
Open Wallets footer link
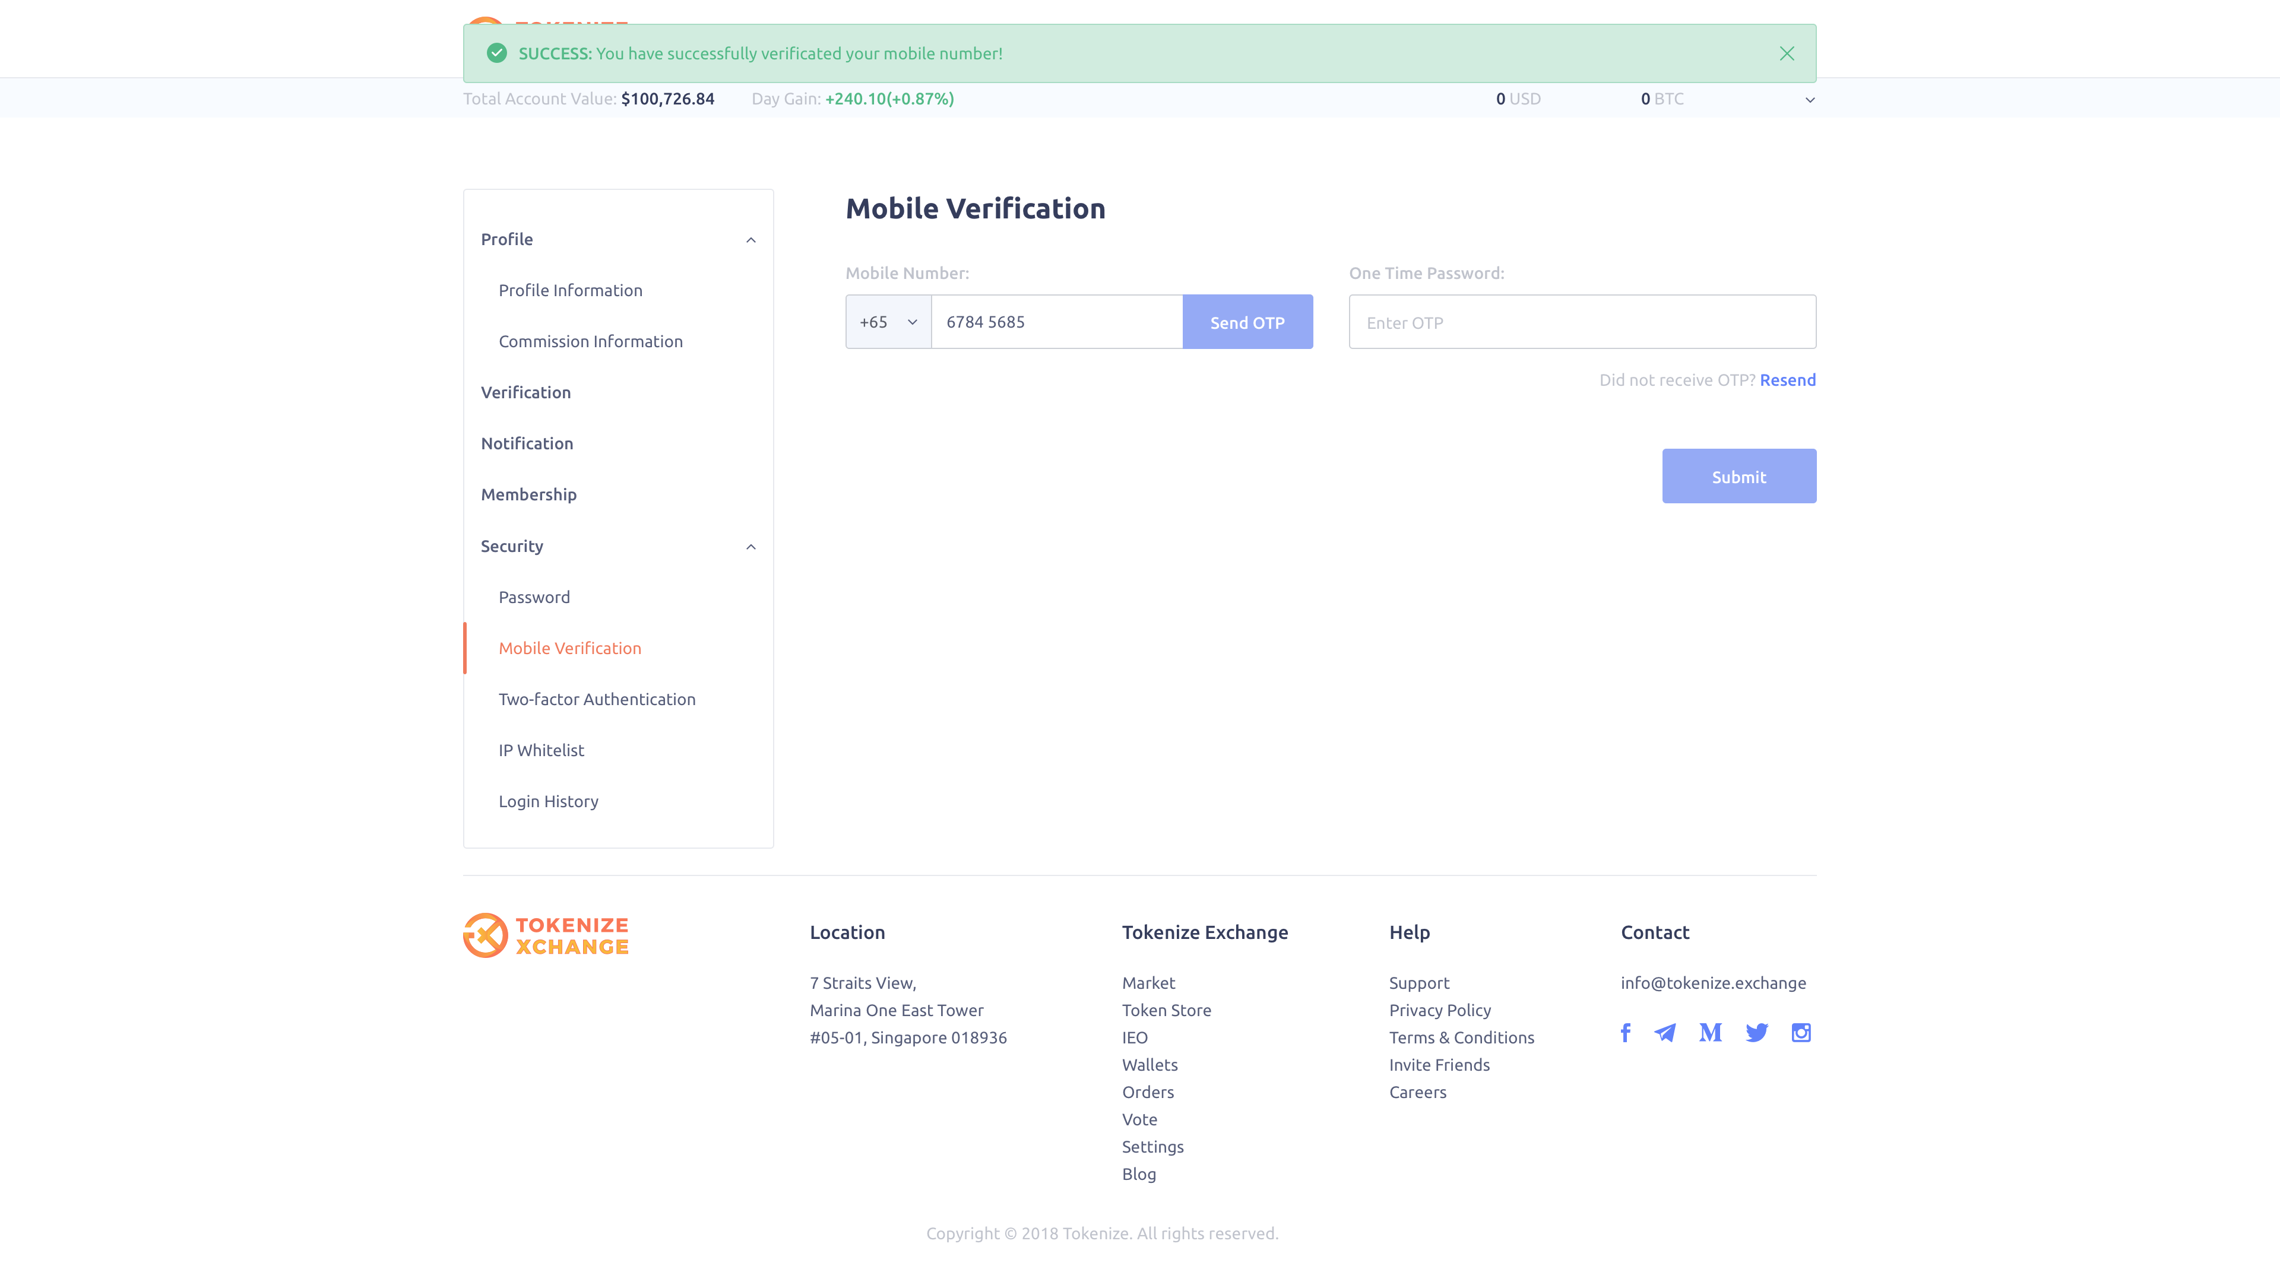point(1149,1065)
